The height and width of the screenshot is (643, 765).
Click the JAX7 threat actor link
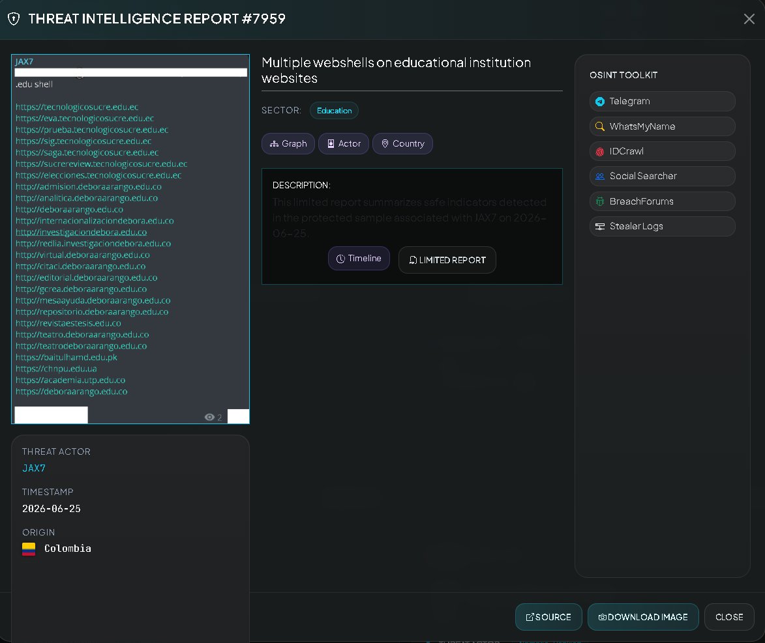34,468
